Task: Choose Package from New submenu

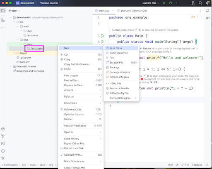Action: click(x=121, y=67)
